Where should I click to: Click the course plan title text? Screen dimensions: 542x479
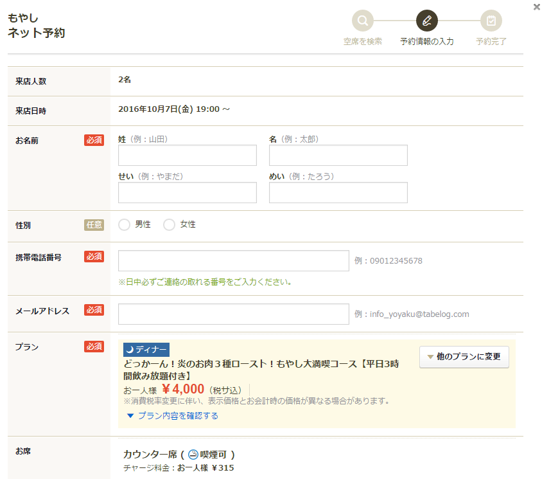click(261, 369)
